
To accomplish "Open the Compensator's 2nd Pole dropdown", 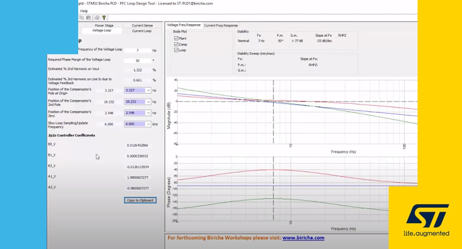I will click(x=148, y=102).
